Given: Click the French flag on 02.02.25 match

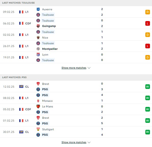Looking at the screenshot, I should pyautogui.click(x=21, y=35).
